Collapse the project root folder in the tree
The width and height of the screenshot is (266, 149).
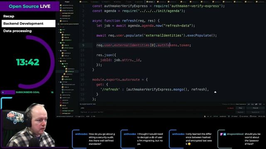57,24
